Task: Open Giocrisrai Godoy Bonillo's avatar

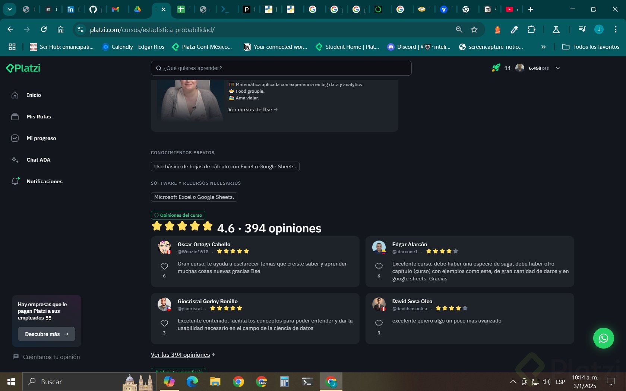Action: click(x=164, y=304)
